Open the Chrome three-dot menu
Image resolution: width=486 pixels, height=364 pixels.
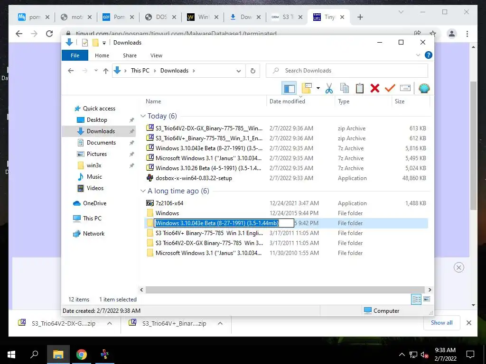tap(467, 34)
